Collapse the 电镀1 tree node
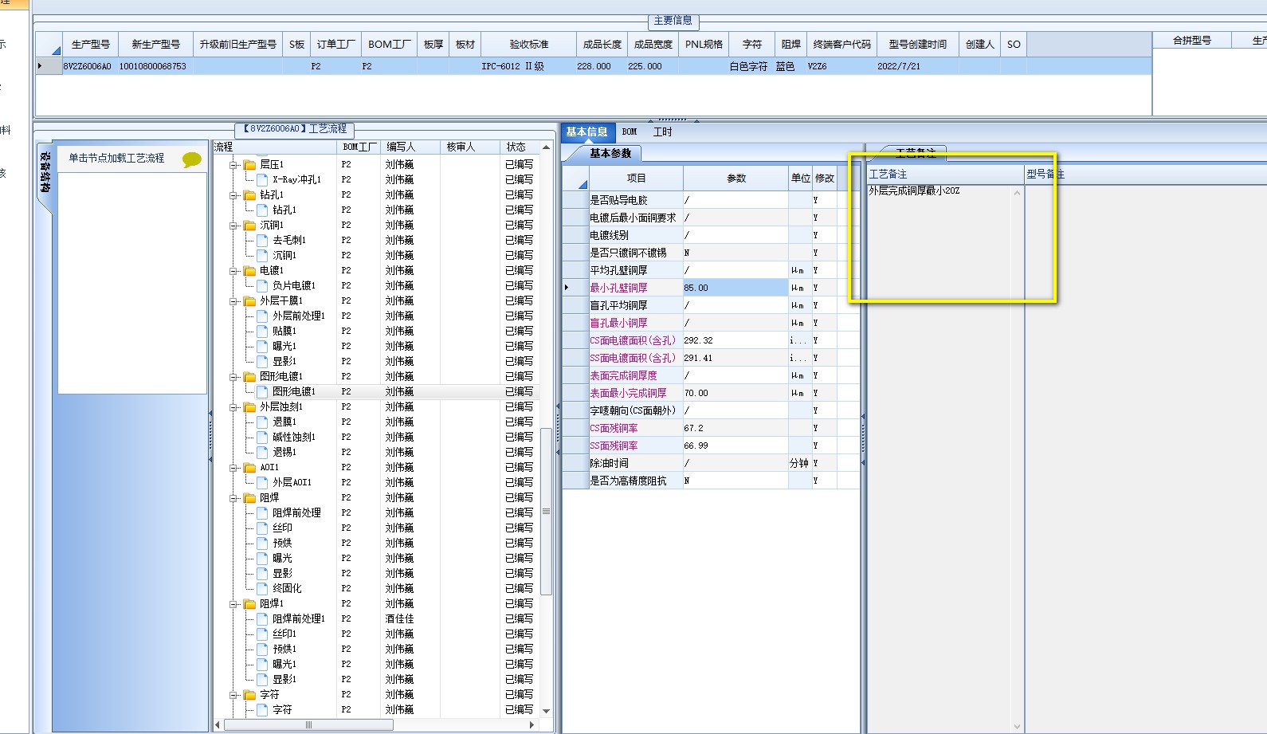The image size is (1267, 734). 234,271
